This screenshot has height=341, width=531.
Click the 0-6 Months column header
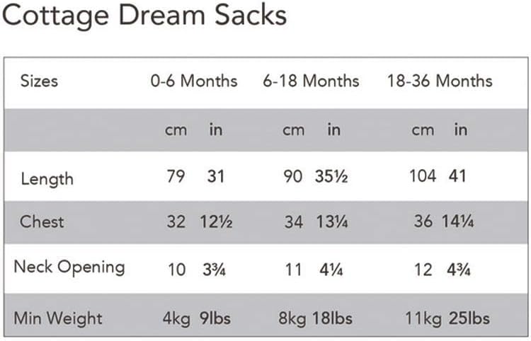point(193,81)
